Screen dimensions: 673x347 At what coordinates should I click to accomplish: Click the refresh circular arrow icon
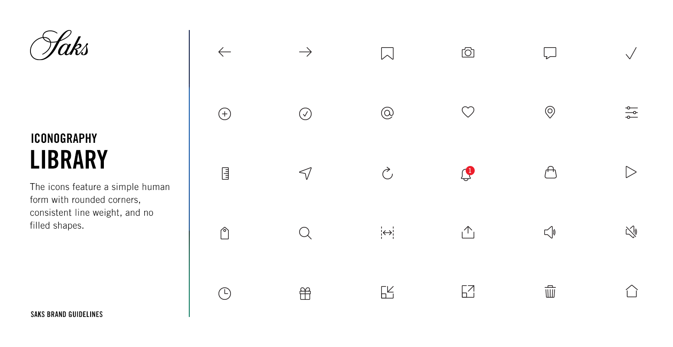[x=387, y=173]
